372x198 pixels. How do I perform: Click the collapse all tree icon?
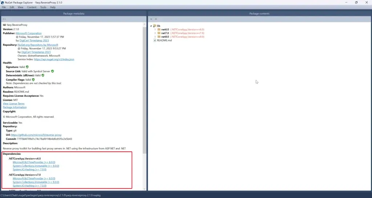(156, 19)
